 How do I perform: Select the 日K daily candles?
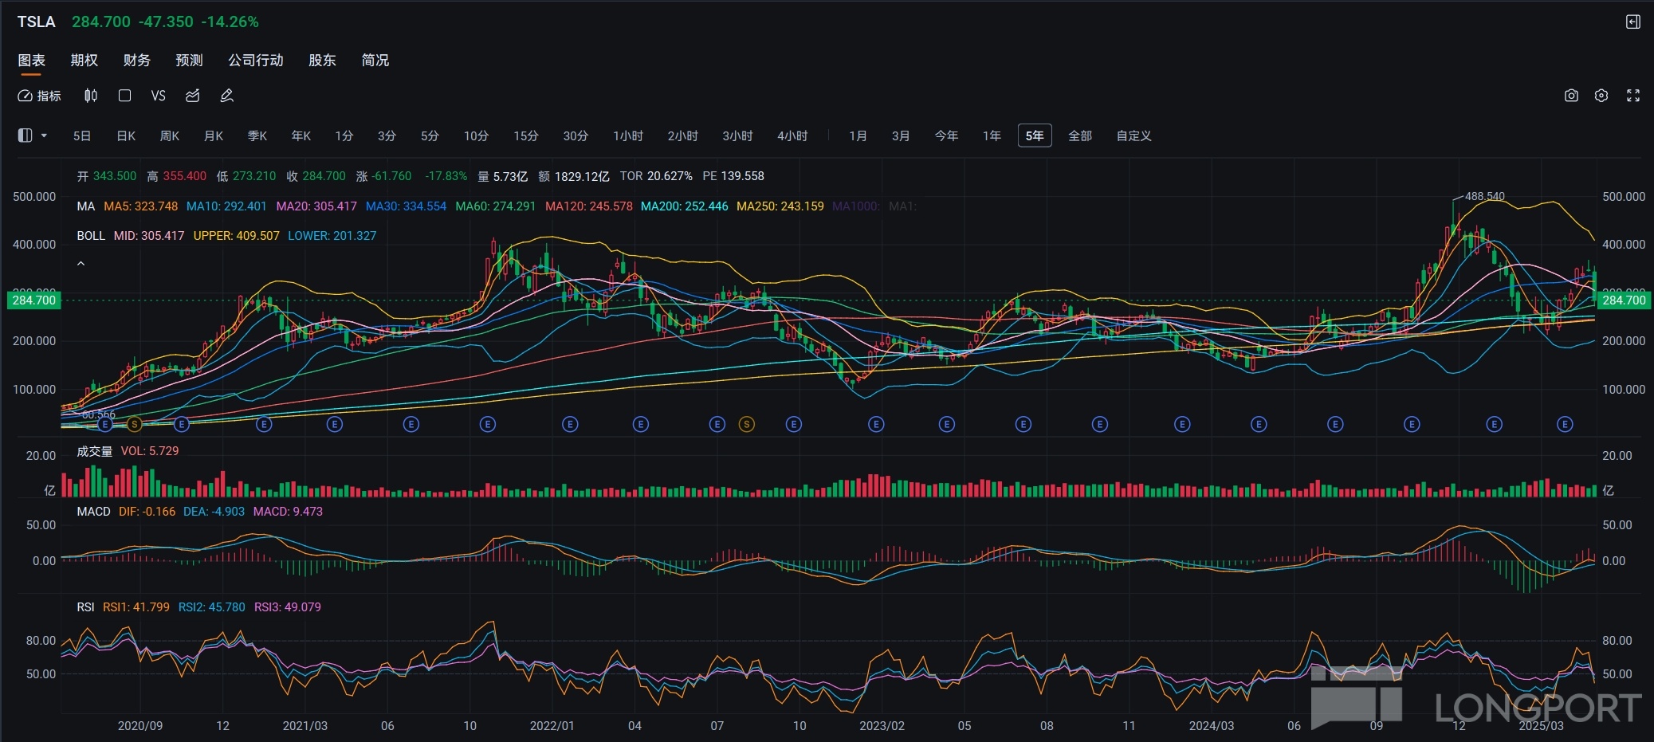pyautogui.click(x=126, y=136)
